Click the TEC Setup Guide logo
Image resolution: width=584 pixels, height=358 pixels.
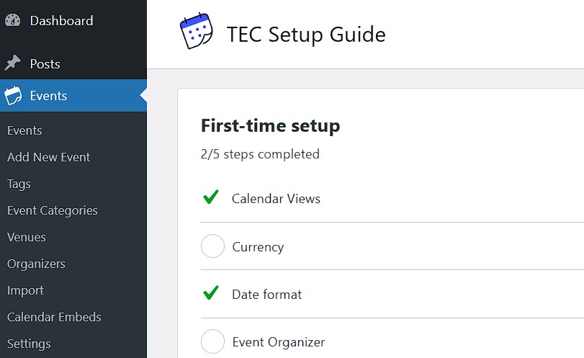196,33
